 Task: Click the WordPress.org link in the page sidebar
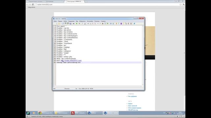pyautogui.click(x=133, y=110)
